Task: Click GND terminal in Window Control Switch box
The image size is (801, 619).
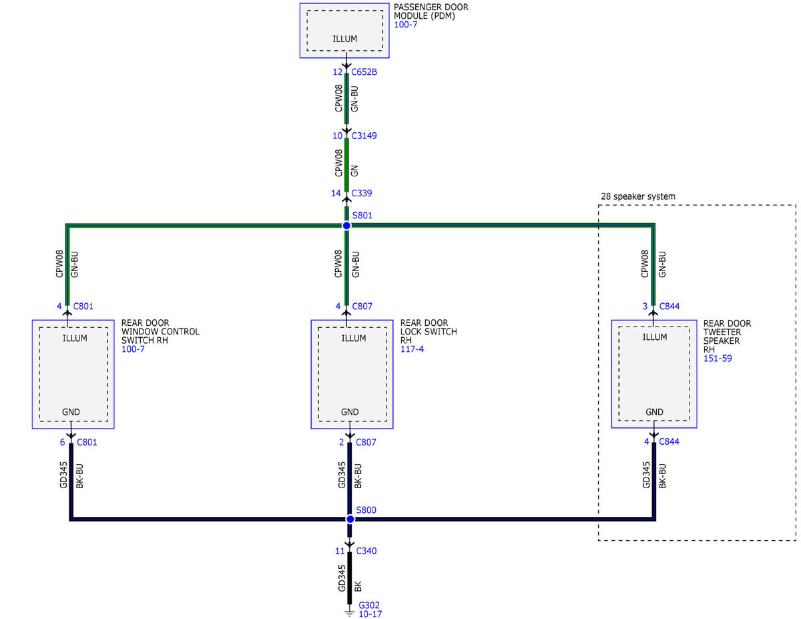Action: tap(71, 412)
